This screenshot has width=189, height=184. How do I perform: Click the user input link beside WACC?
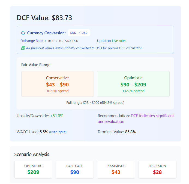point(58,132)
